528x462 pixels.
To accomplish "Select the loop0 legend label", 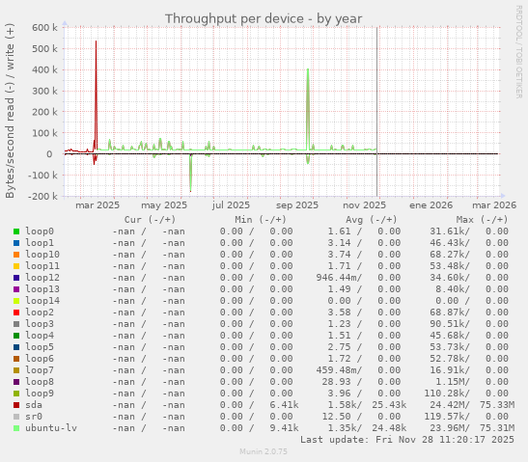I will pyautogui.click(x=40, y=231).
